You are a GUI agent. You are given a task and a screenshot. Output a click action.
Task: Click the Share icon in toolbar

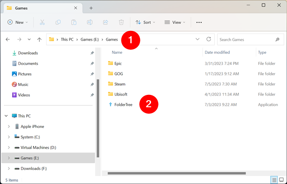point(105,22)
